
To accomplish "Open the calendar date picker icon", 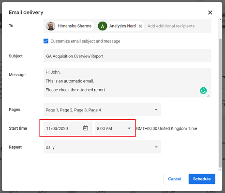I will coord(86,128).
